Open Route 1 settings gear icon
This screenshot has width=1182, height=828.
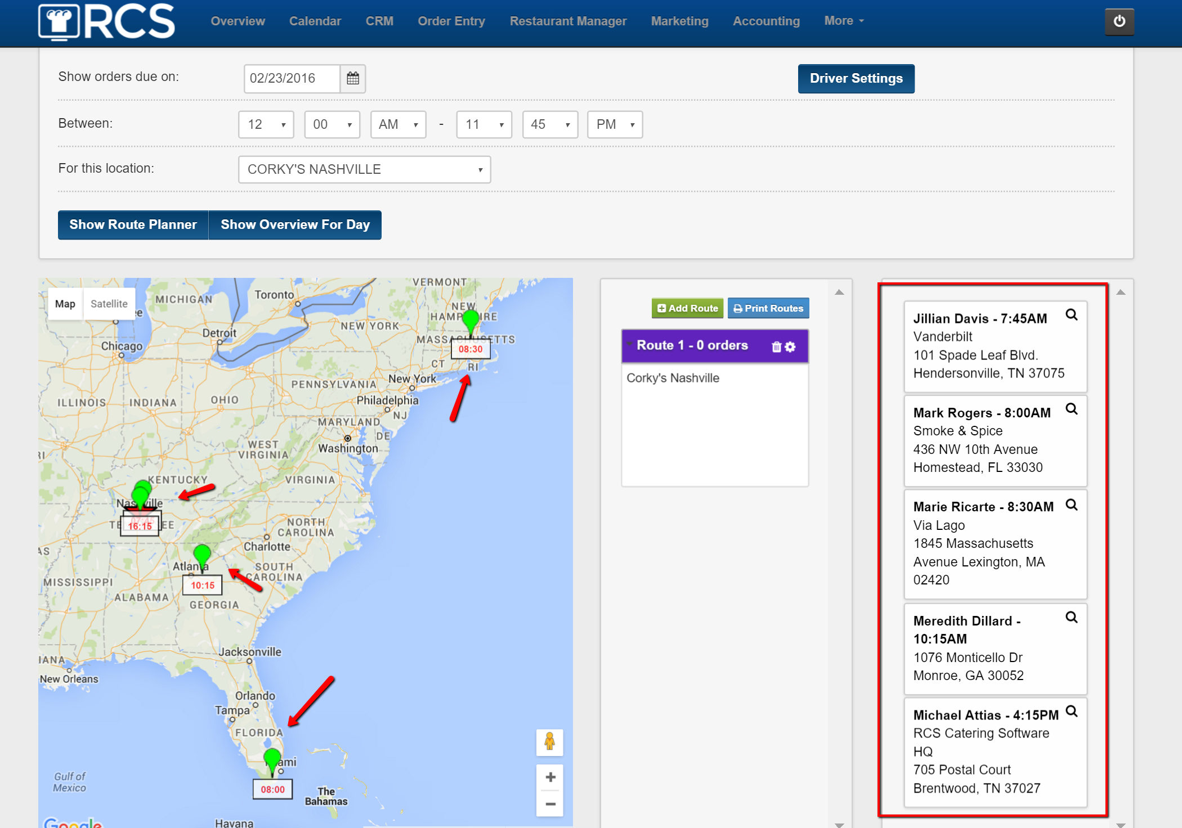pyautogui.click(x=790, y=346)
